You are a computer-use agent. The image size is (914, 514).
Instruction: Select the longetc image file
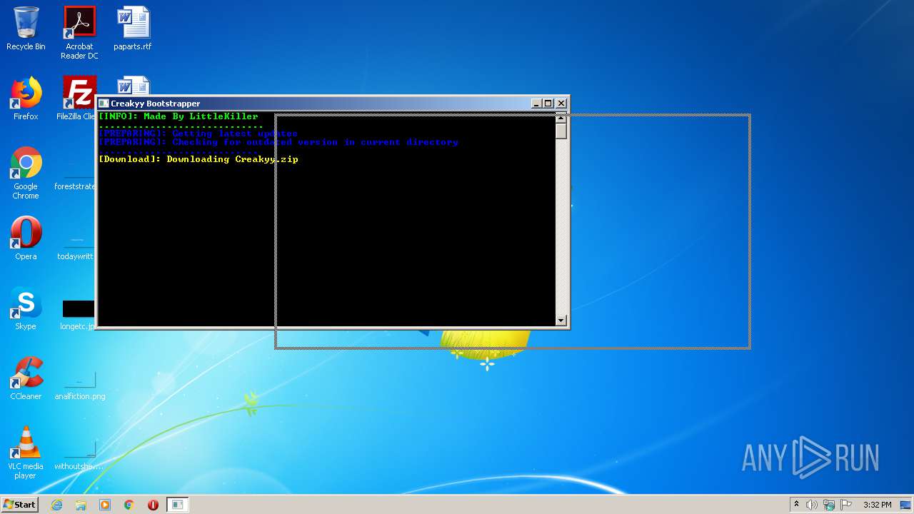pyautogui.click(x=77, y=314)
